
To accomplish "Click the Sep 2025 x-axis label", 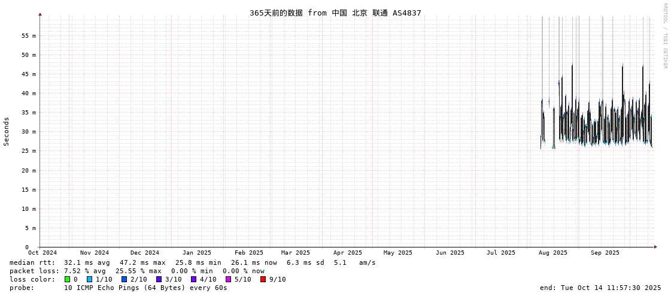I will coord(605,253).
